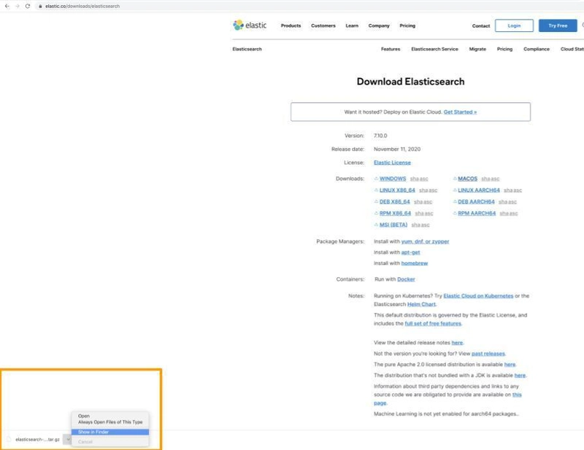Open the past releases link

point(488,354)
